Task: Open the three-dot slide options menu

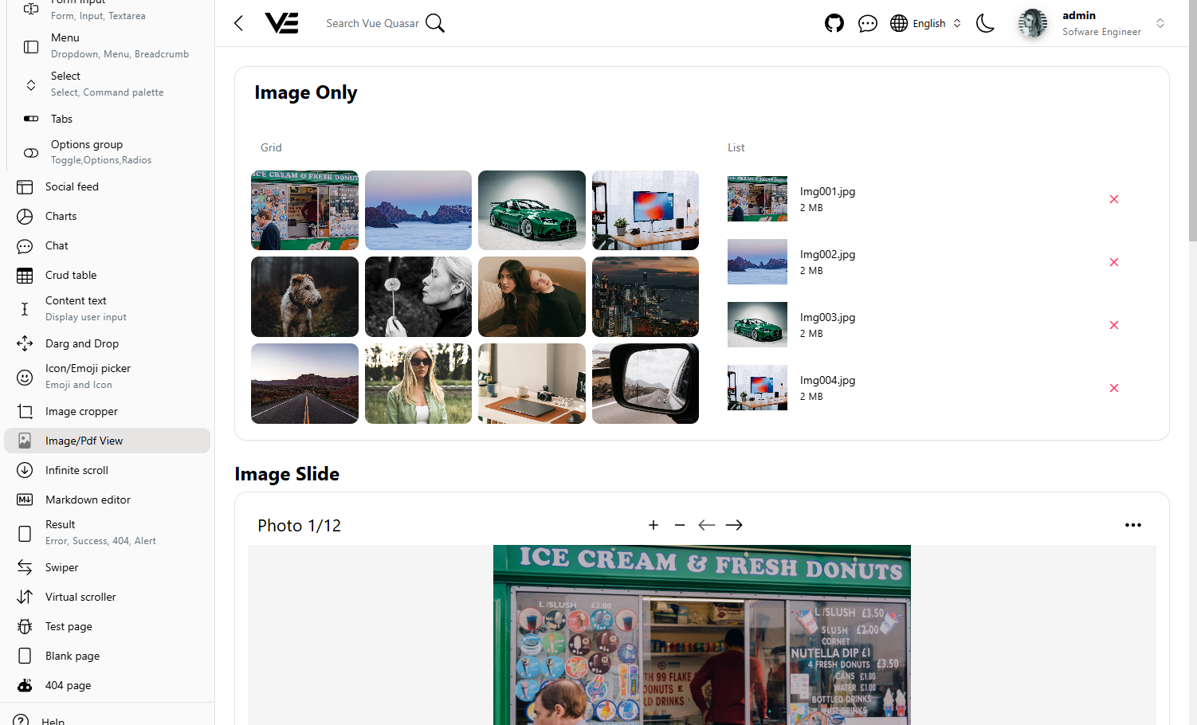Action: (x=1132, y=525)
